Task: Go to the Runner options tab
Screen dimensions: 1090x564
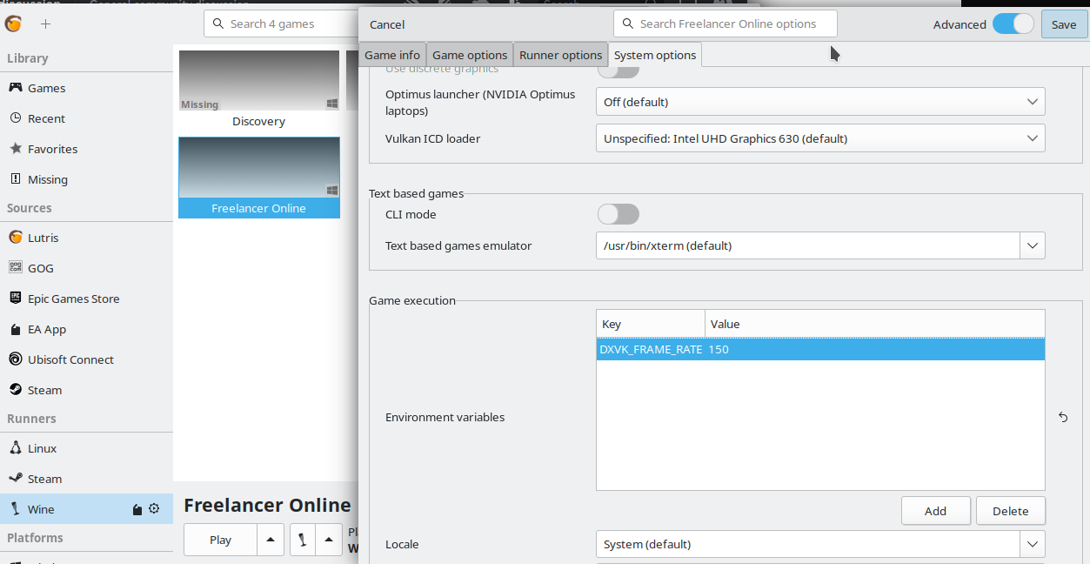Action: [x=561, y=55]
